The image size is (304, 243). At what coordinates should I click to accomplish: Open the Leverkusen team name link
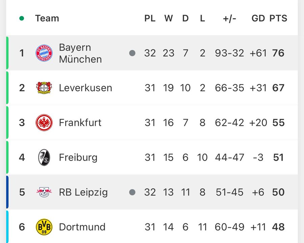pos(85,88)
